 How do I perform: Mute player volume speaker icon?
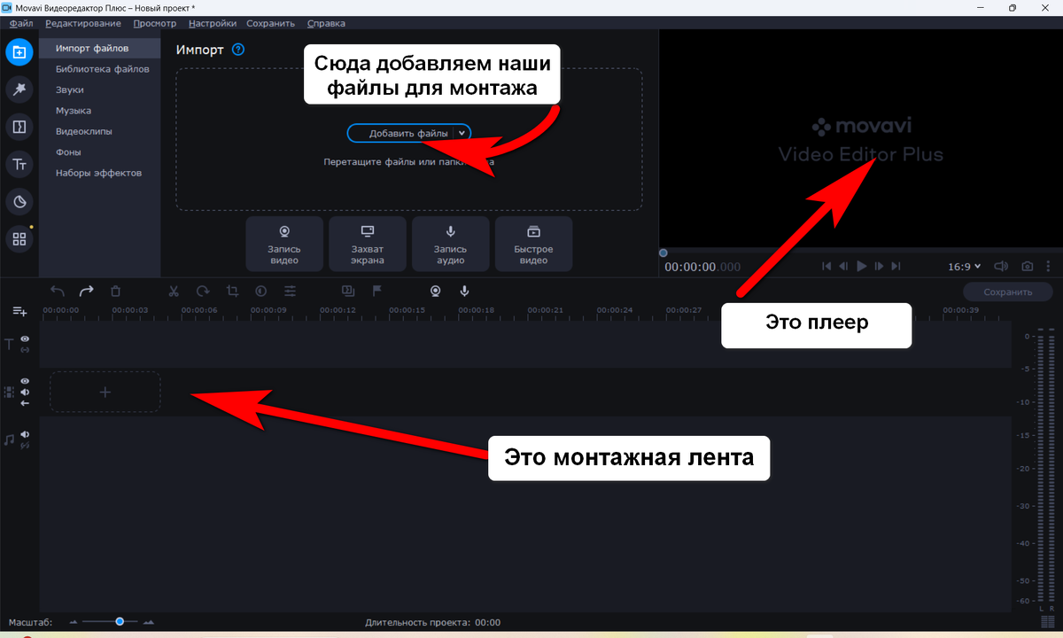click(1001, 266)
